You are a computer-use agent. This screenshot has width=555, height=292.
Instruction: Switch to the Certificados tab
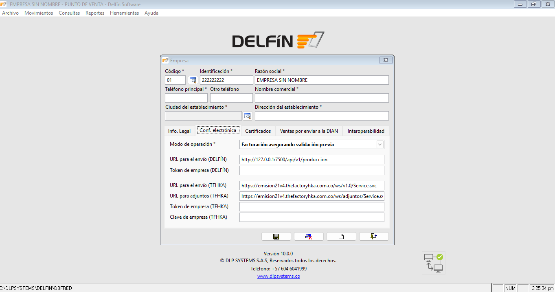[x=258, y=131]
